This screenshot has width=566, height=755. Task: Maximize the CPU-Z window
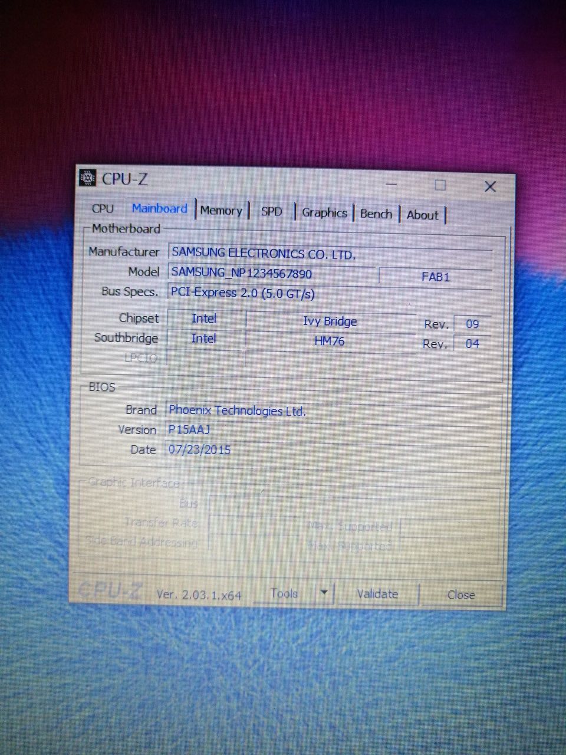pos(440,185)
